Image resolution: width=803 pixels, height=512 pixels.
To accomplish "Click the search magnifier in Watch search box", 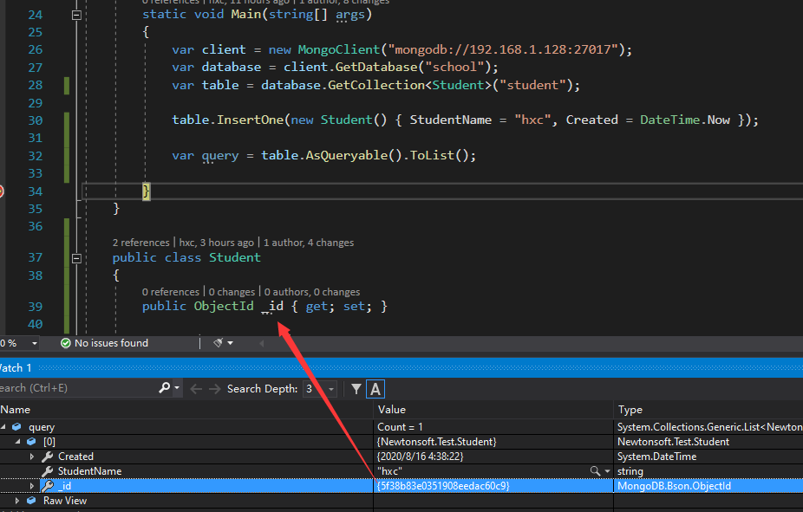I will click(x=165, y=389).
